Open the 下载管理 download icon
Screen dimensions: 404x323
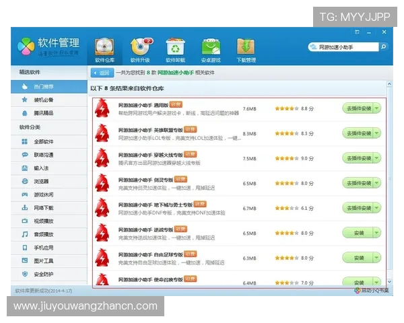246,46
